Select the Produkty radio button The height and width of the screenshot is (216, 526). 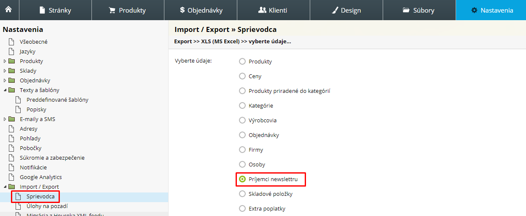pyautogui.click(x=242, y=61)
